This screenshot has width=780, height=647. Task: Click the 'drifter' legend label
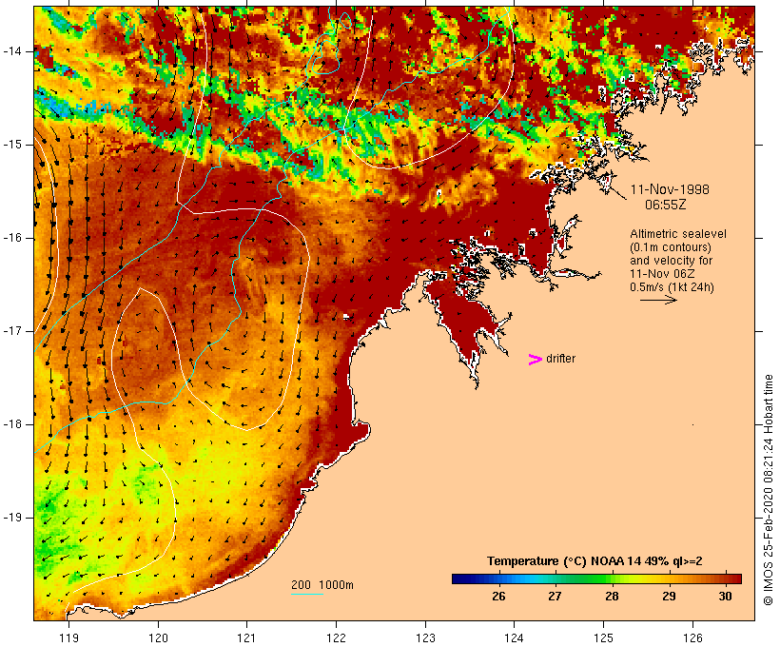point(560,359)
